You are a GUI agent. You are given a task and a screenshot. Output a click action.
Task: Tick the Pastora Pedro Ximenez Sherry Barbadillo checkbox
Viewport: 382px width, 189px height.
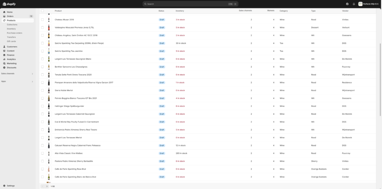(43, 161)
